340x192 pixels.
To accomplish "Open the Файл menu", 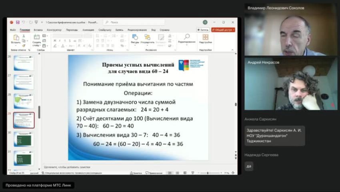I will click(13, 30).
